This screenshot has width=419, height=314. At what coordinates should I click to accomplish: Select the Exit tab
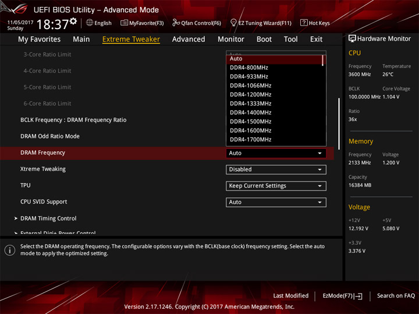click(316, 40)
